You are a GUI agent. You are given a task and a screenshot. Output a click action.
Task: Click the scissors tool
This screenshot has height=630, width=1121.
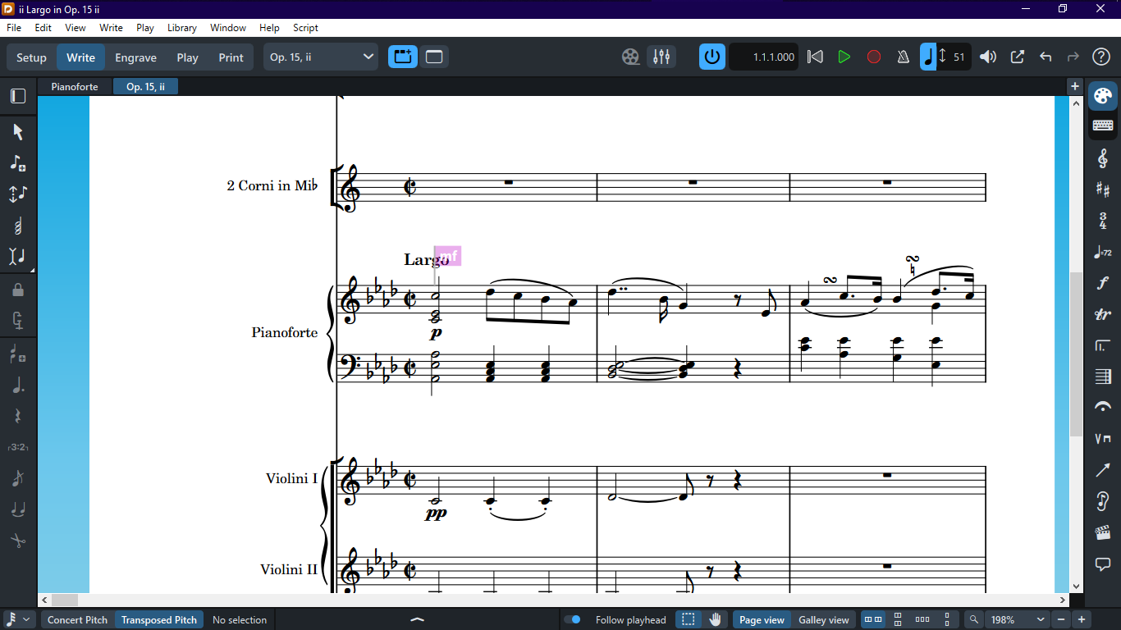point(18,541)
